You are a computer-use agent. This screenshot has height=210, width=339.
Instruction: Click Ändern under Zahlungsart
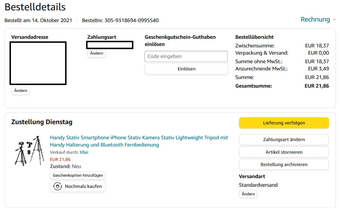(96, 53)
